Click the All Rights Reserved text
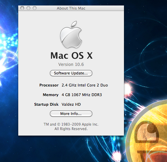This screenshot has width=167, height=162. click(71, 129)
